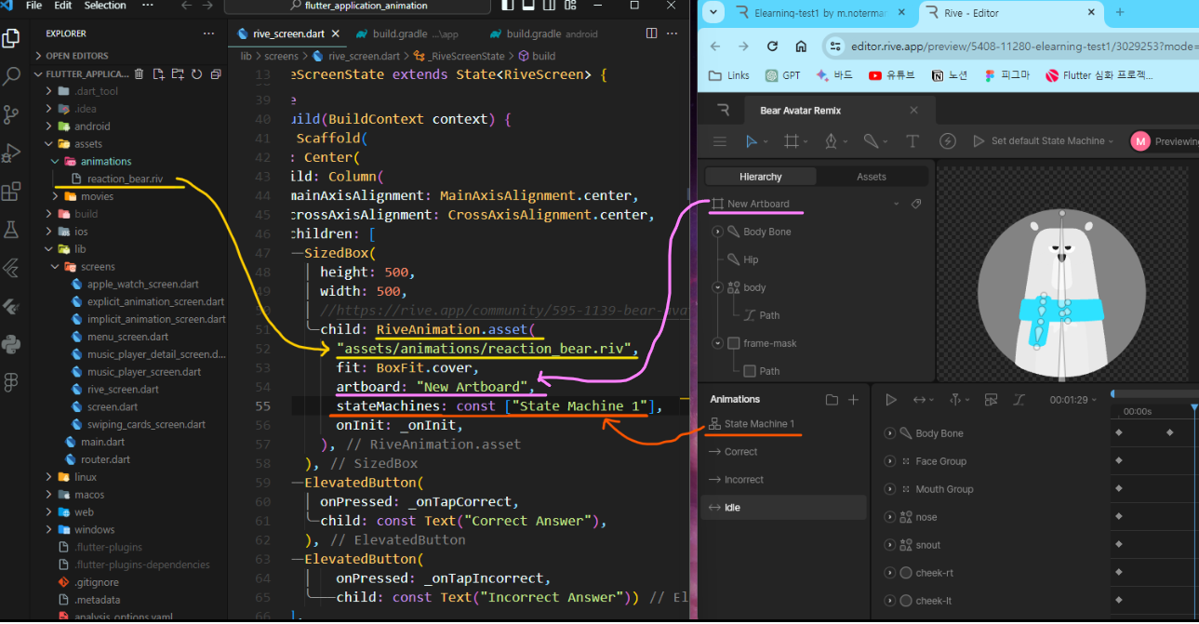The height and width of the screenshot is (624, 1199).
Task: Open the Edit menu in VS Code
Action: point(63,6)
